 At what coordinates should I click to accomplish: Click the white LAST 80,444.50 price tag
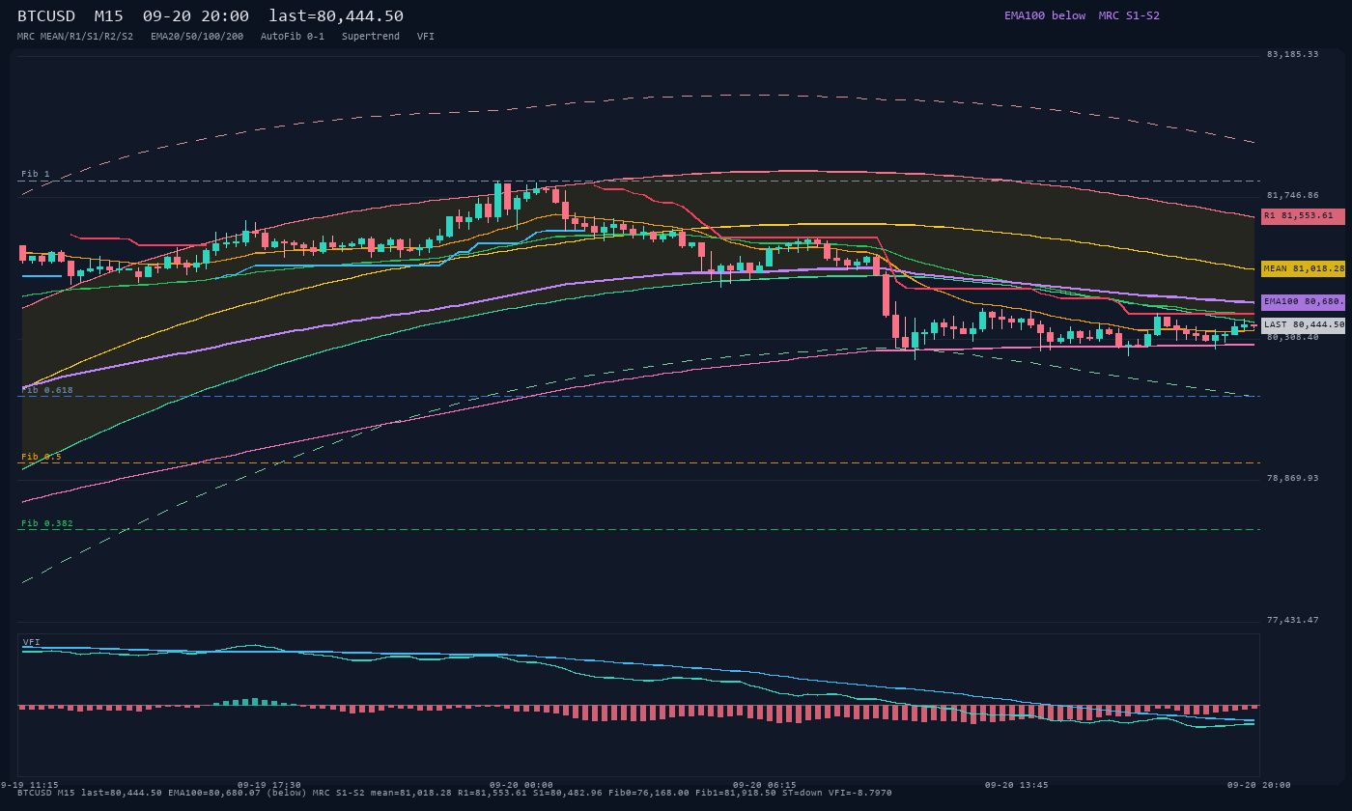[x=1303, y=325]
